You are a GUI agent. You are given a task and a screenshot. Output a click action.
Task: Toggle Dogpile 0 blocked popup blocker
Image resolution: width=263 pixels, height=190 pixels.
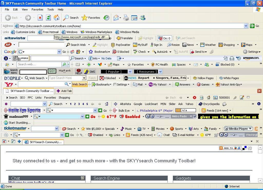coord(108,78)
